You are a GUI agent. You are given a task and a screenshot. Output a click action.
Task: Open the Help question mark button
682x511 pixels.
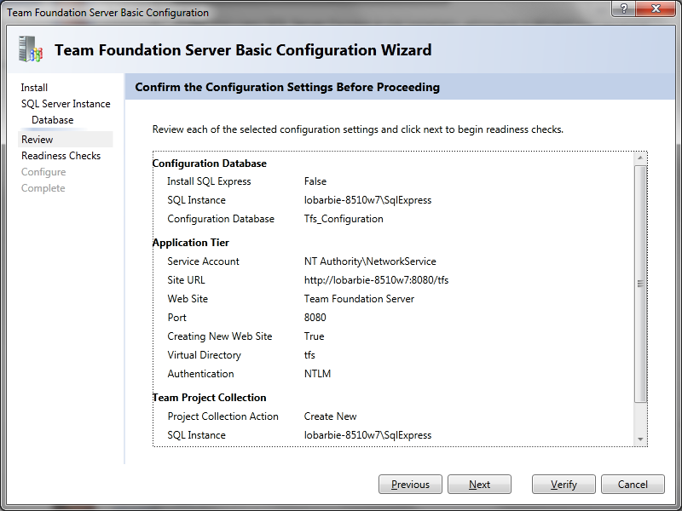click(x=623, y=9)
